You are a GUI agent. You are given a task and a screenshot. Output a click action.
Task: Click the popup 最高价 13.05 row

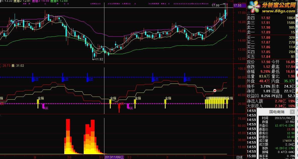277,129
